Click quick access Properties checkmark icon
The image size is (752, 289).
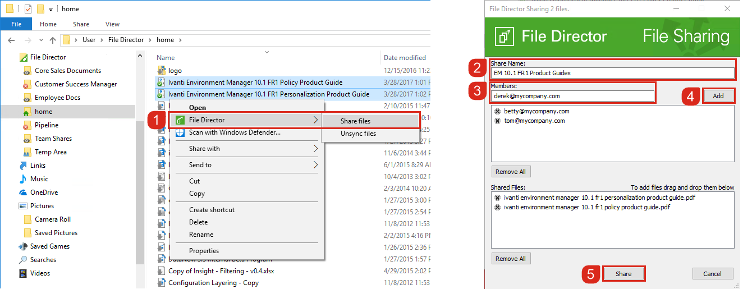tap(28, 9)
